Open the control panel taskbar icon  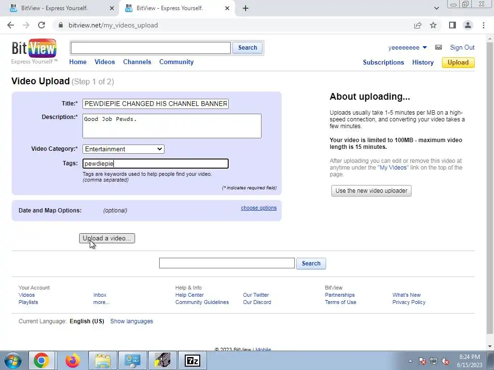point(132,360)
